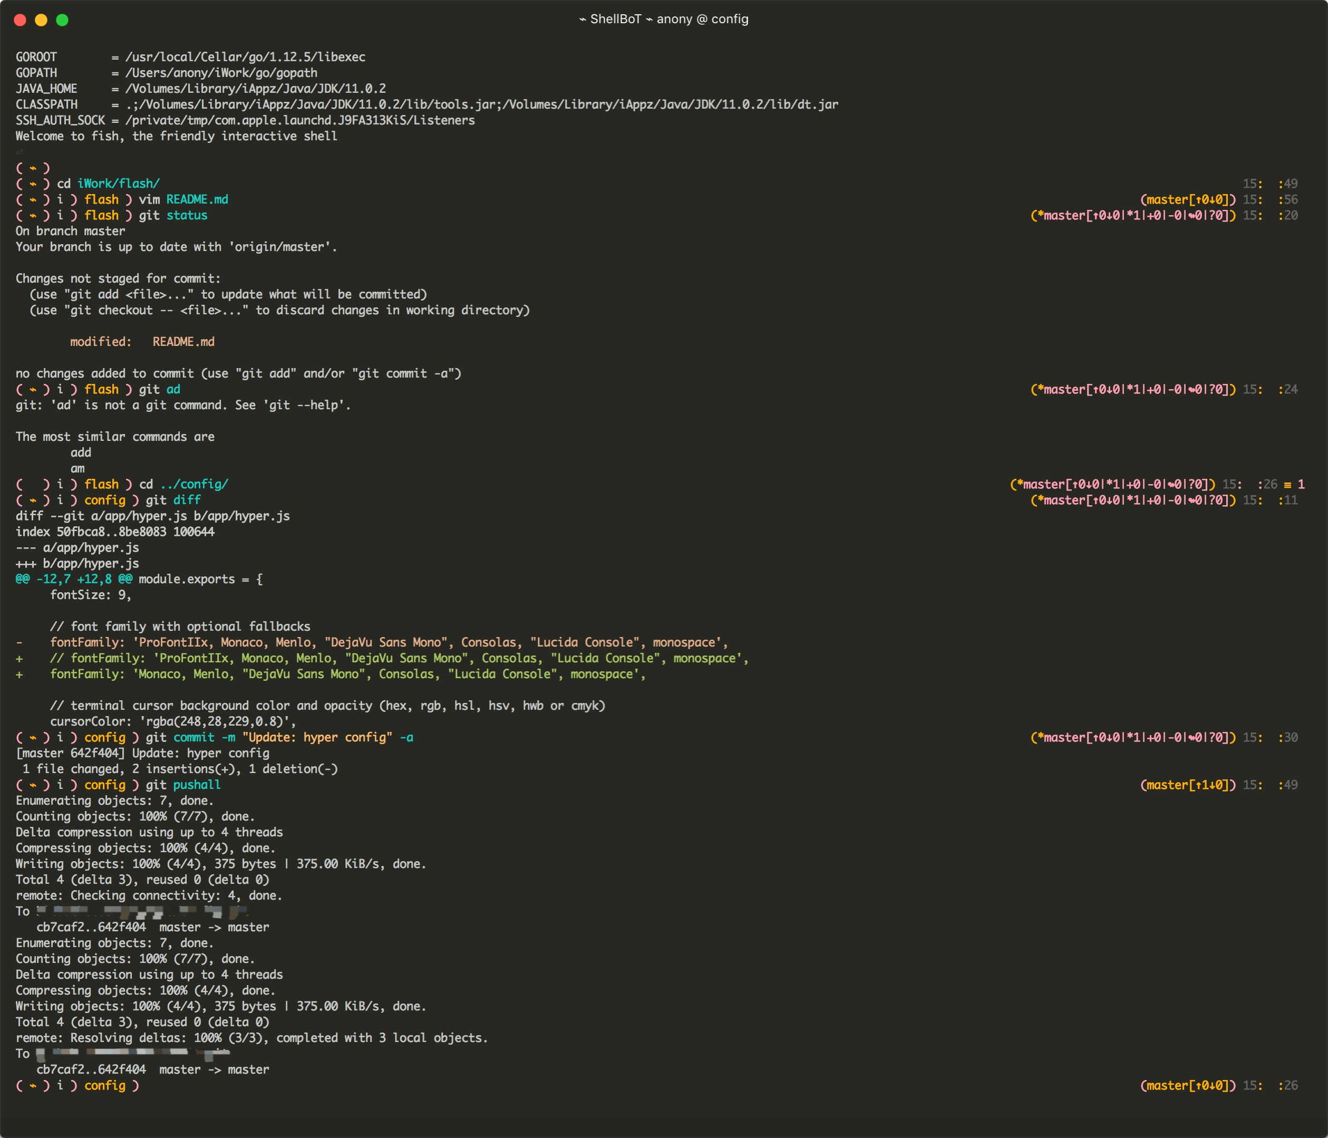The width and height of the screenshot is (1328, 1138).
Task: Close the ShellBoT terminal window
Action: [x=20, y=20]
